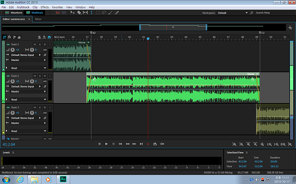
Task: Show Effects (fx) track controls
Action: tap(9, 37)
